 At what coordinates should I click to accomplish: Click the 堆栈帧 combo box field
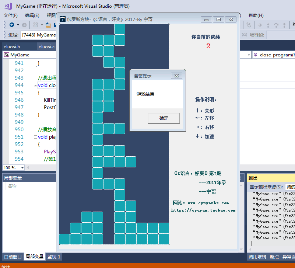tap(281, 35)
